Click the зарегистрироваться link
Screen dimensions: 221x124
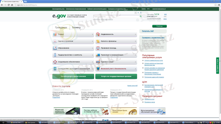[x=159, y=9]
